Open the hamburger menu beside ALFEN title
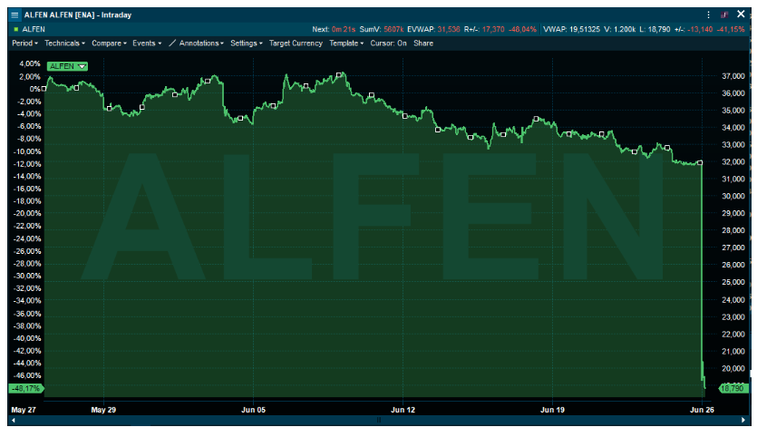This screenshot has width=757, height=437. [15, 15]
